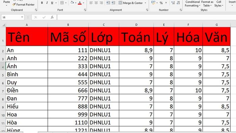236x133 pixels.
Task: Apply the accounting number format icon
Action: point(153,3)
